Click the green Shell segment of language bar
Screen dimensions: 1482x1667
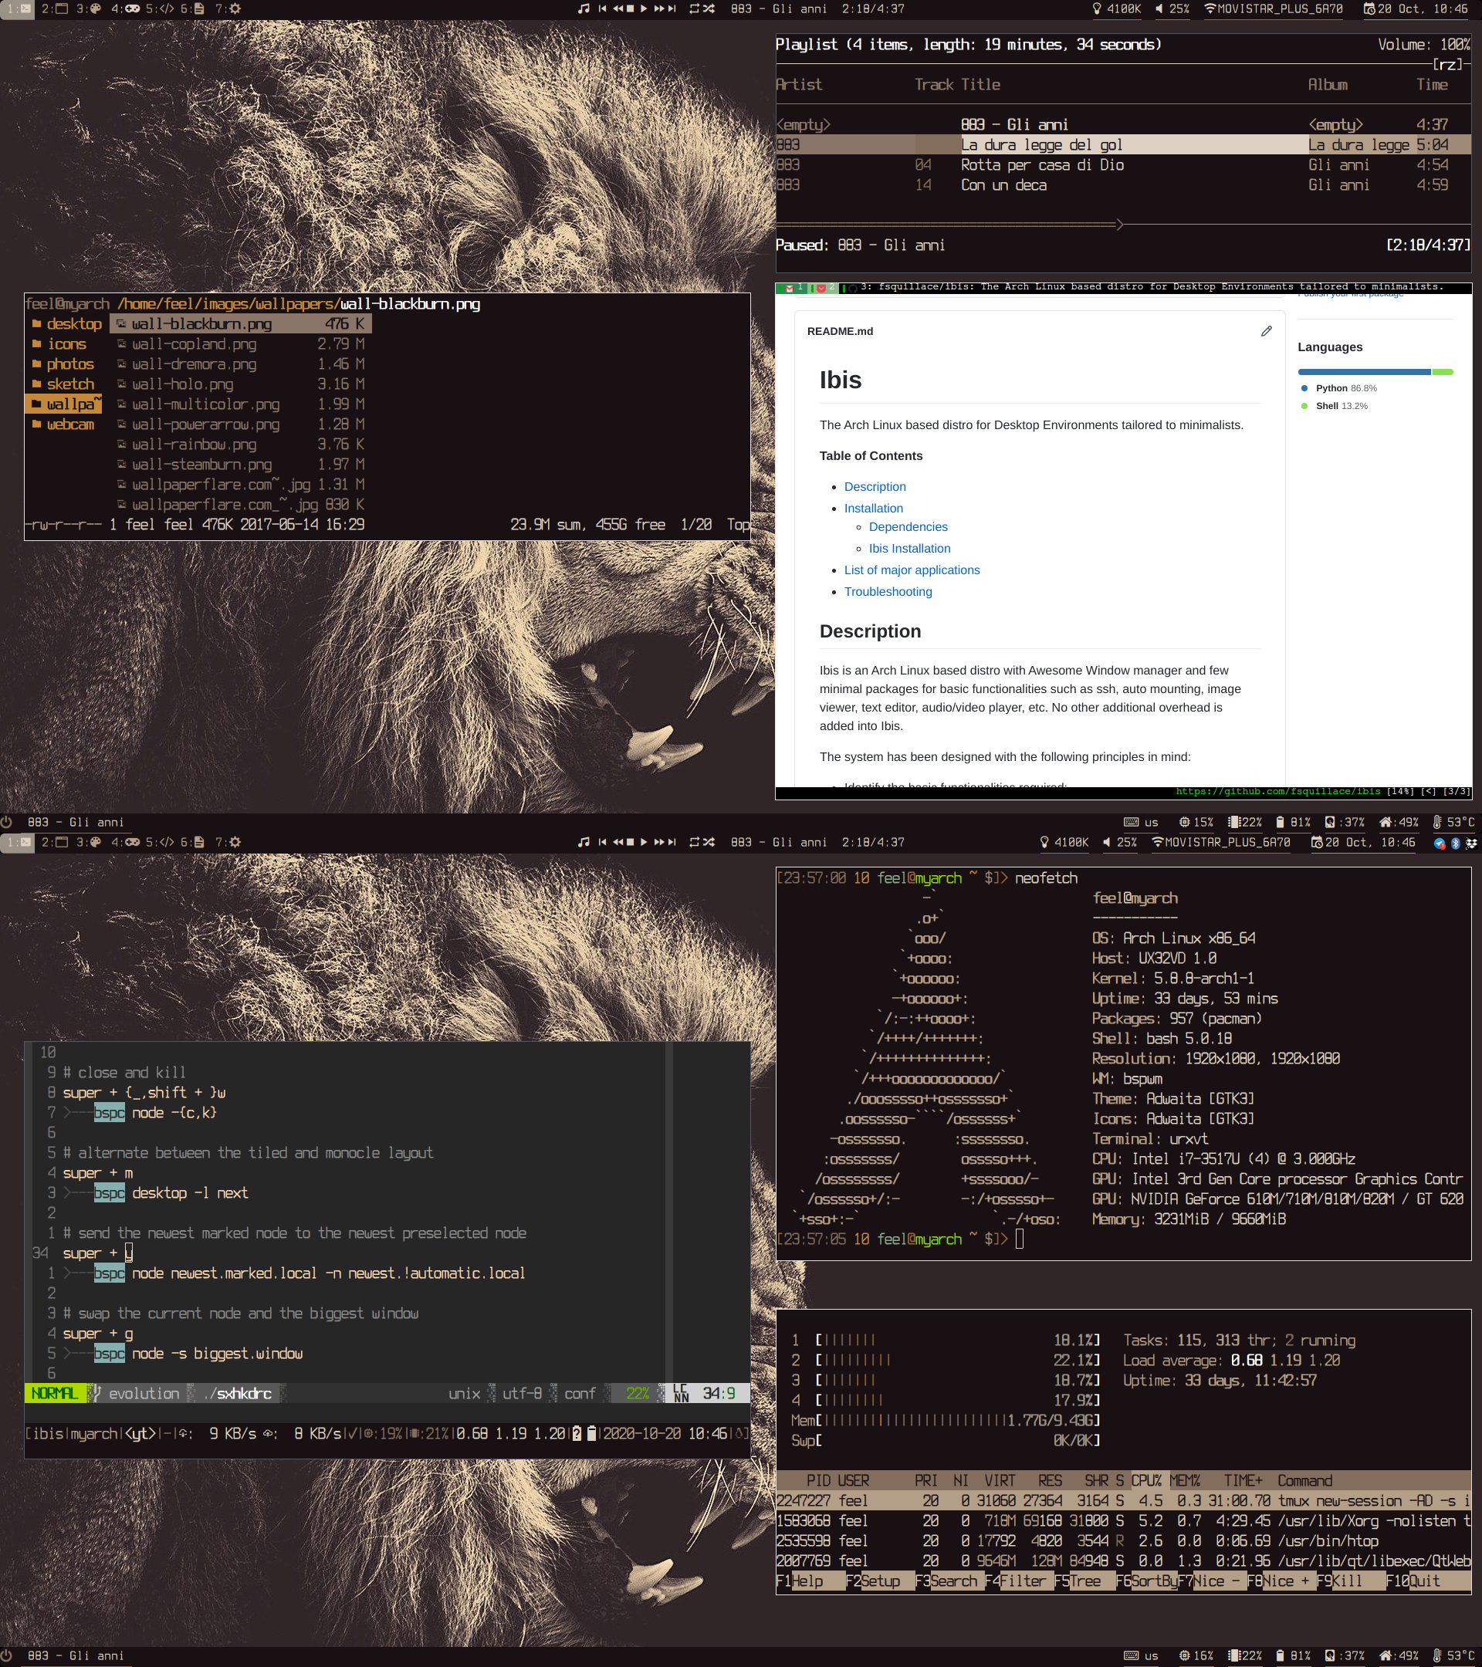click(x=1442, y=372)
